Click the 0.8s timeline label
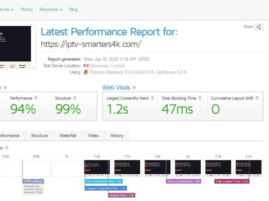This screenshot has width=269, height=201. point(36,157)
